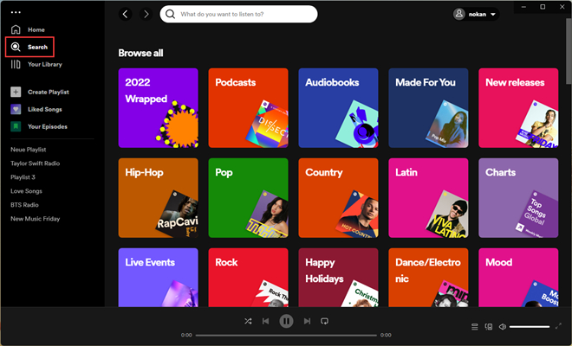Click the Liked Songs label

(45, 109)
